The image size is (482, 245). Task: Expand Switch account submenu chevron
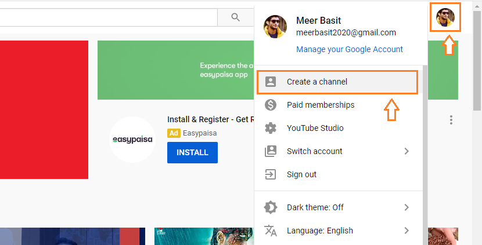pos(407,151)
